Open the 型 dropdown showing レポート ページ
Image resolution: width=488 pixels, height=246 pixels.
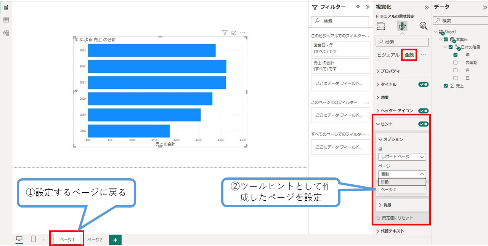pos(402,157)
